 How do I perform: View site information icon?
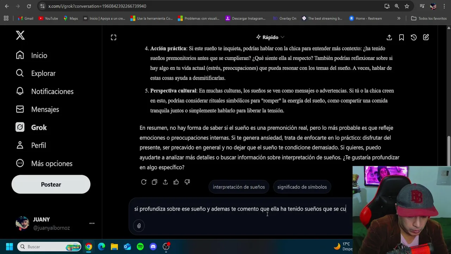(42, 6)
